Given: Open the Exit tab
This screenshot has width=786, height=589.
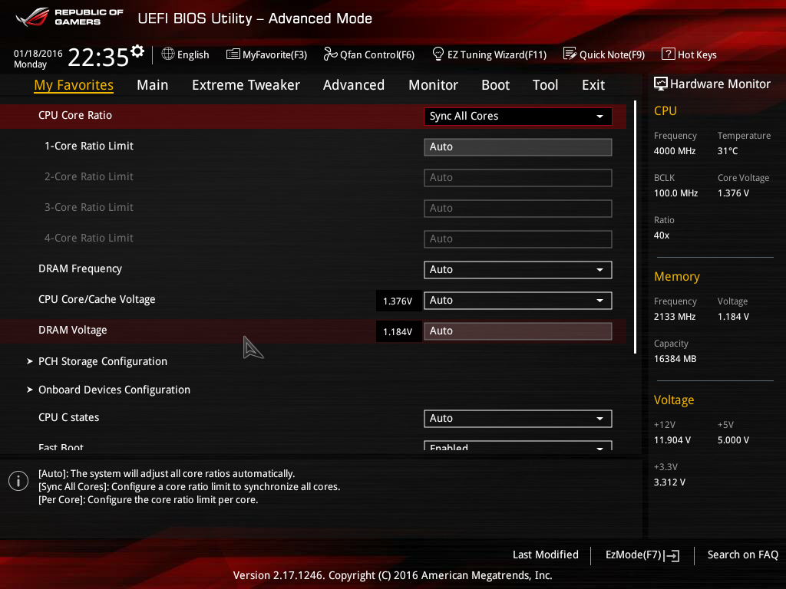Looking at the screenshot, I should (593, 85).
